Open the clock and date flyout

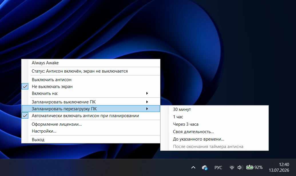click(279, 167)
